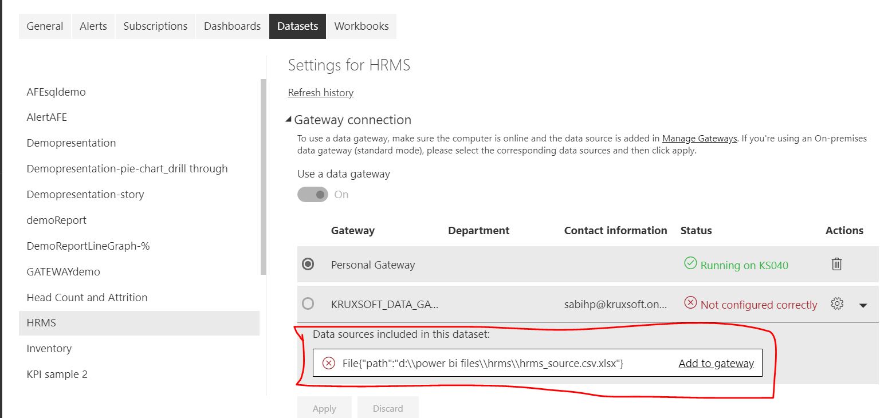Open the Subscriptions tab

click(155, 26)
